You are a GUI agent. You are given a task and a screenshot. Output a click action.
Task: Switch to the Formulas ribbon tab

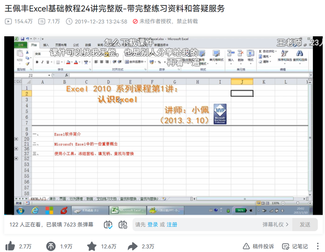(76, 45)
